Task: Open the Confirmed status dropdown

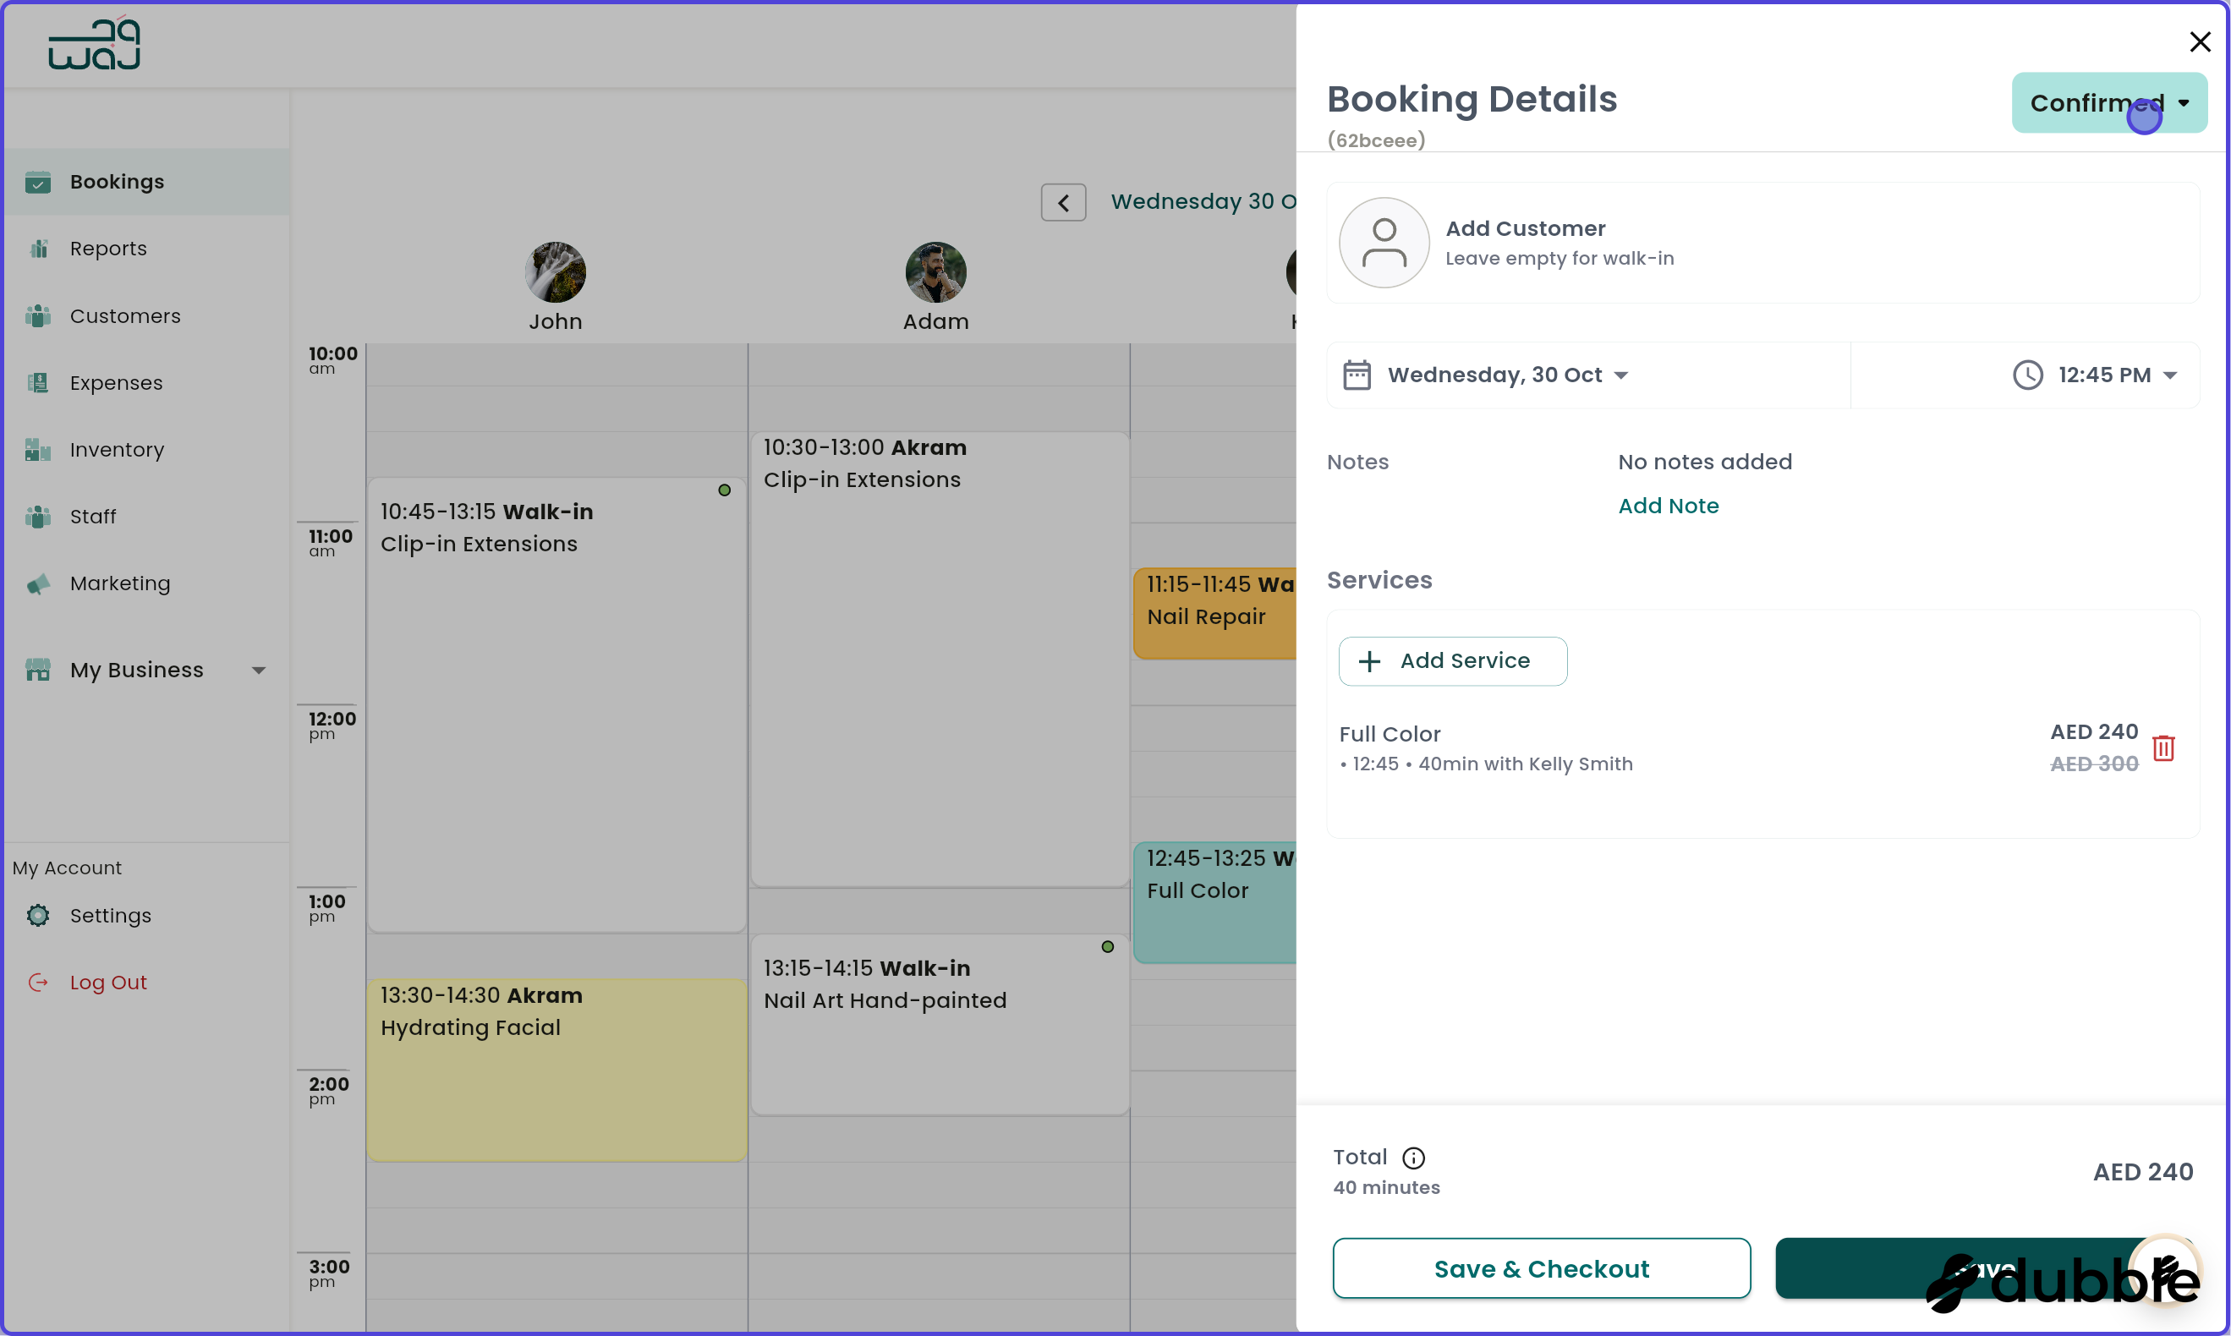Action: 2108,102
